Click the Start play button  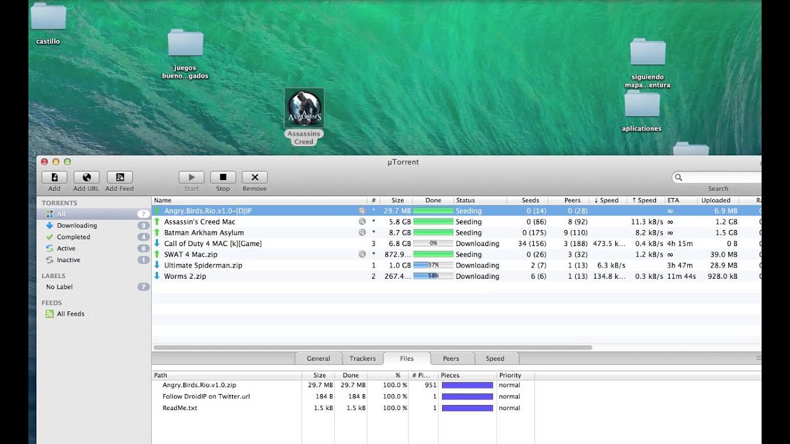[x=191, y=178]
